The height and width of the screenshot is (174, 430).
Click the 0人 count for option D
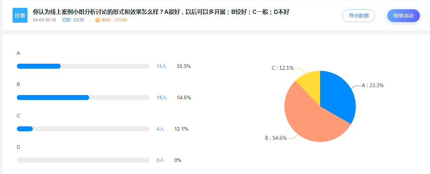[160, 160]
